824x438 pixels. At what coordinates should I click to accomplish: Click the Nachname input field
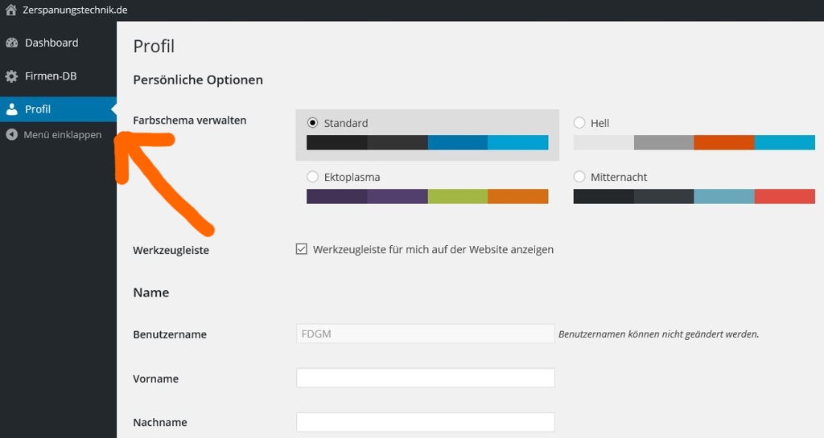425,422
